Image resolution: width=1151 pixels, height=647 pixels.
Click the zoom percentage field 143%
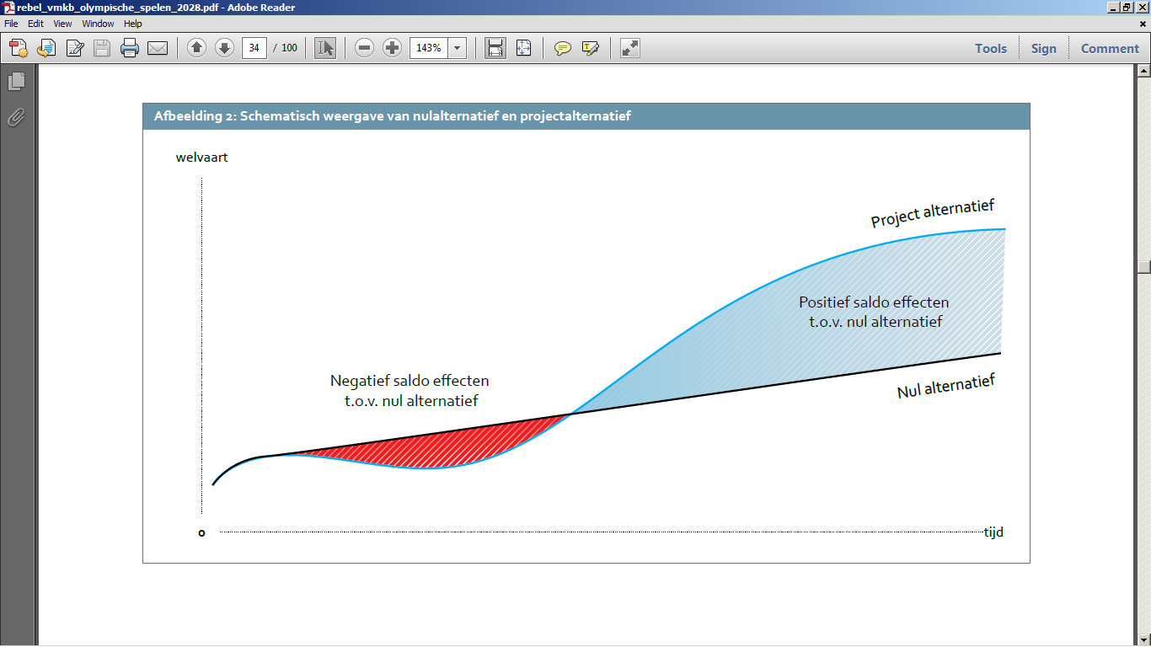(x=429, y=48)
